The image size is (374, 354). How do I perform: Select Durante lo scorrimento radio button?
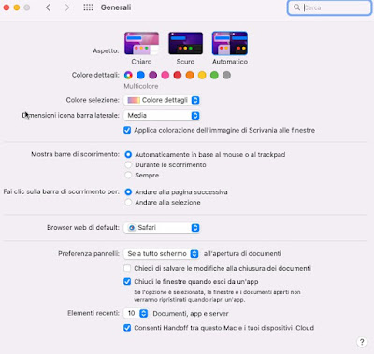click(x=128, y=164)
